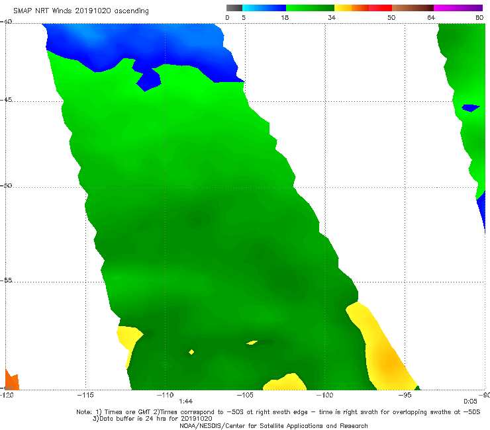Click the color bar label '18'

pos(285,17)
